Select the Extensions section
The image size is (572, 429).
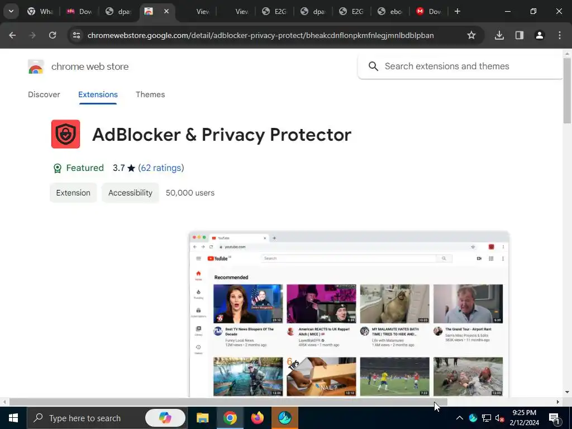coord(98,94)
